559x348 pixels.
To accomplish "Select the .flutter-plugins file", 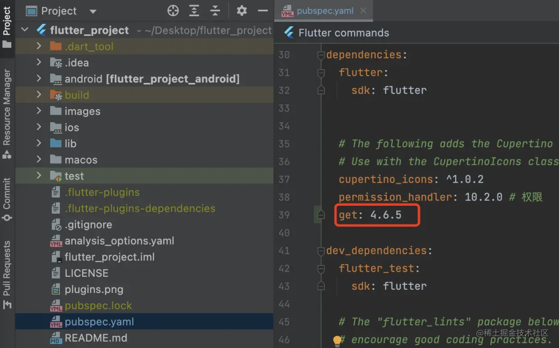I will 102,192.
